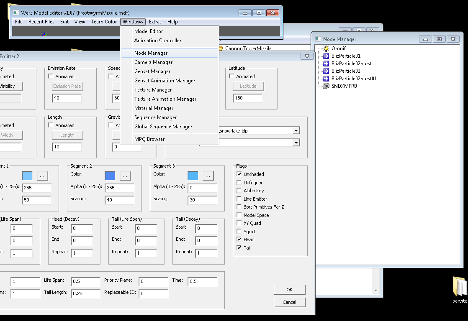Click the BlizParticle02burst emitter icon

pos(326,64)
